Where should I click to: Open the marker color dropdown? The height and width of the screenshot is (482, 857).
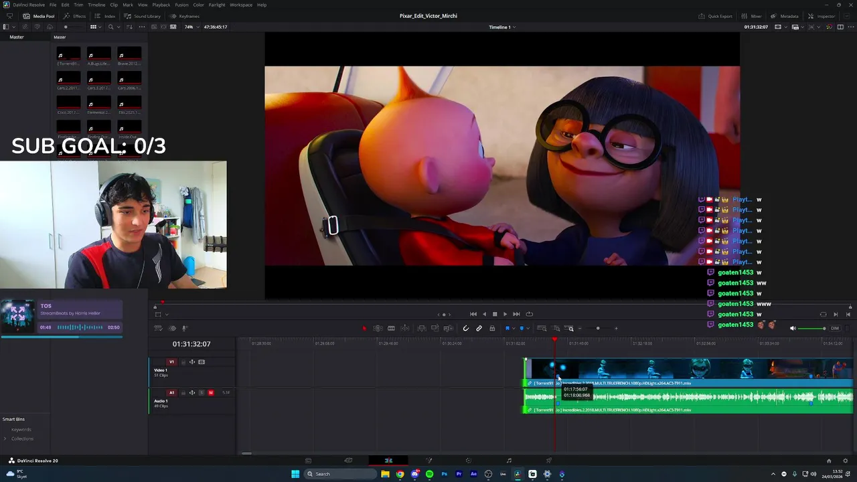click(528, 328)
